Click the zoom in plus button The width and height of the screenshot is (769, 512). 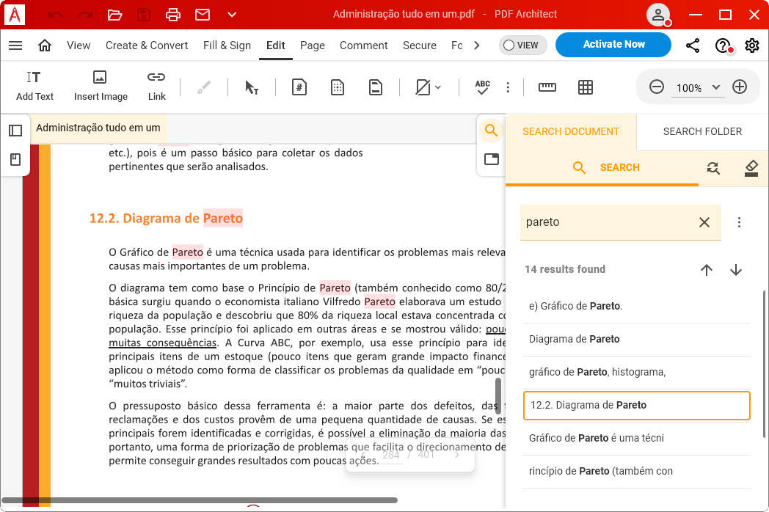click(x=740, y=87)
